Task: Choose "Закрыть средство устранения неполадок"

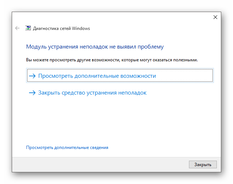Action: [x=88, y=93]
